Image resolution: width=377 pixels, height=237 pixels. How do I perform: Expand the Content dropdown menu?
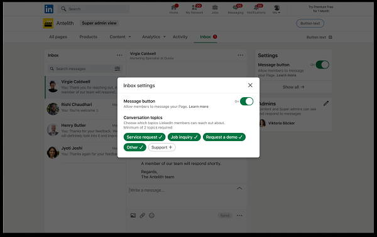pos(120,37)
